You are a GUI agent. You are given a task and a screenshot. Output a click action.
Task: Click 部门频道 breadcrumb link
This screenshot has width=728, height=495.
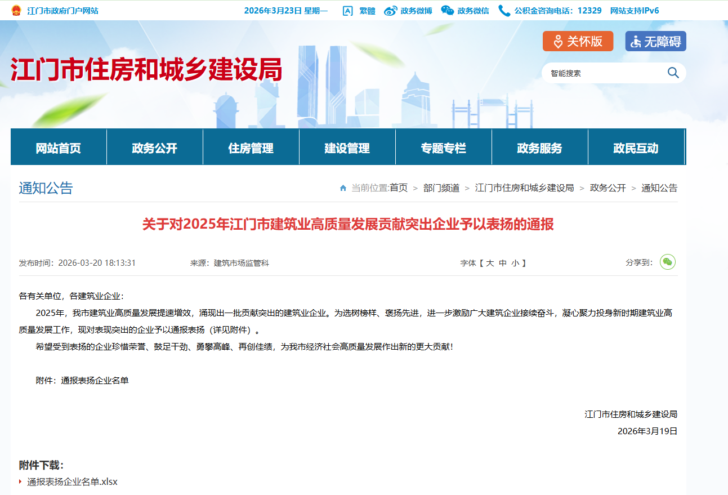[441, 188]
